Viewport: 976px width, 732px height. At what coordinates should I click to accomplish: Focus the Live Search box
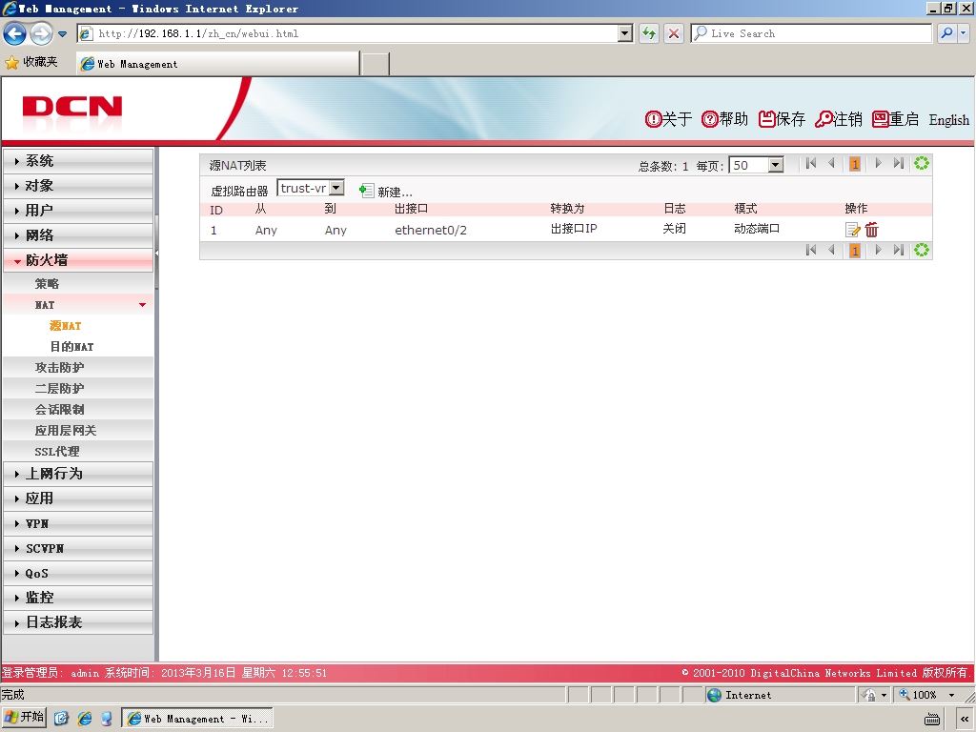coord(811,33)
